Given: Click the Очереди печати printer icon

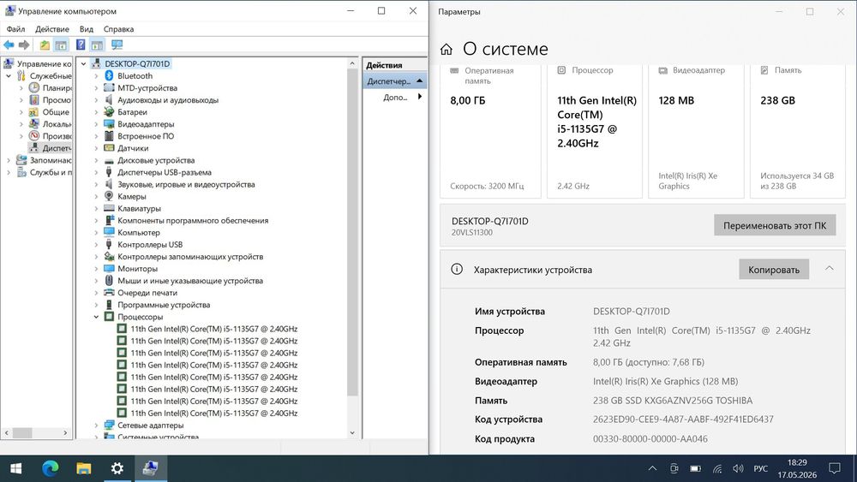Looking at the screenshot, I should coord(109,293).
